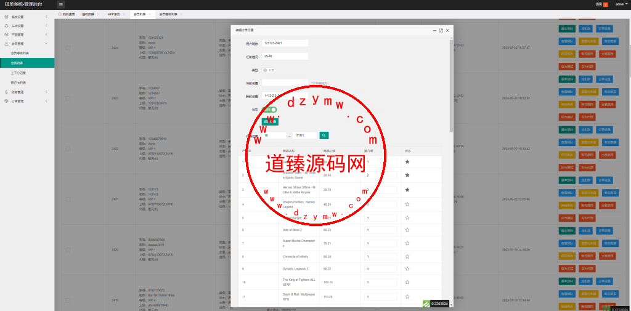Click the 系统设置 sidebar icon
The image size is (631, 311).
(6, 17)
